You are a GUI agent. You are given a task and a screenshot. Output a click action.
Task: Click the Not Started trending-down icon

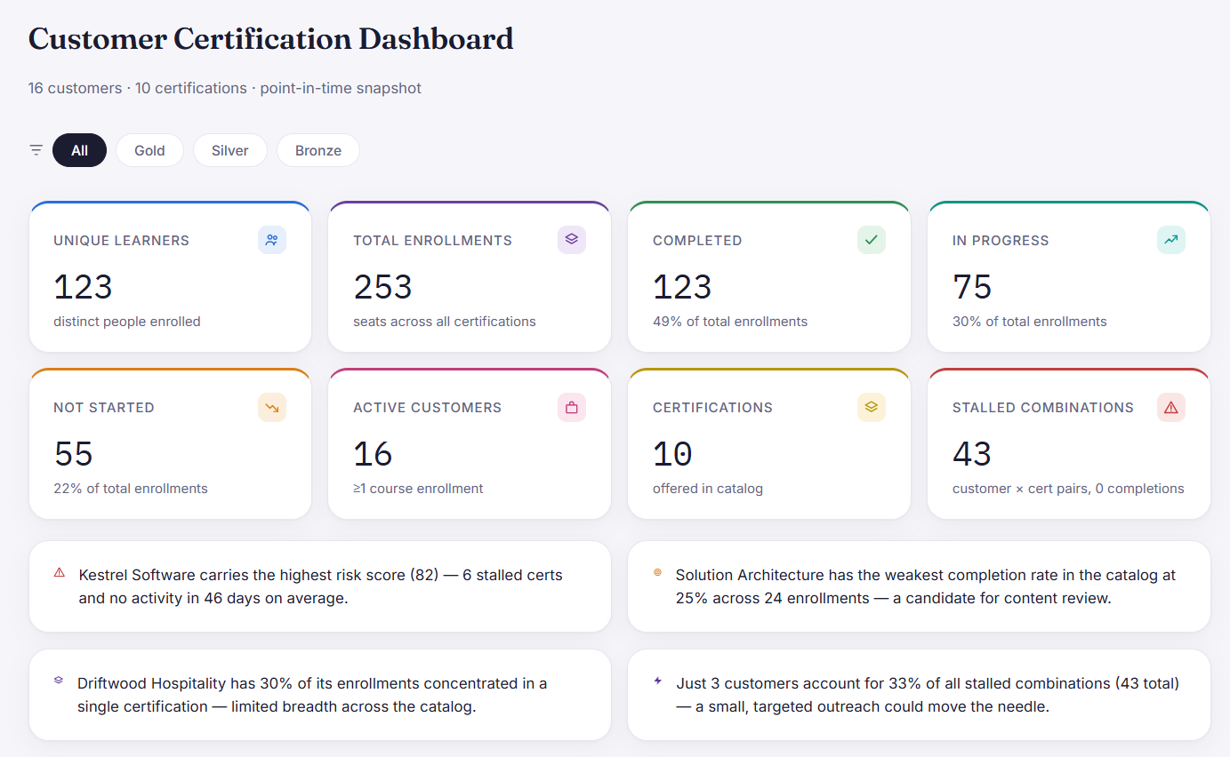coord(272,407)
